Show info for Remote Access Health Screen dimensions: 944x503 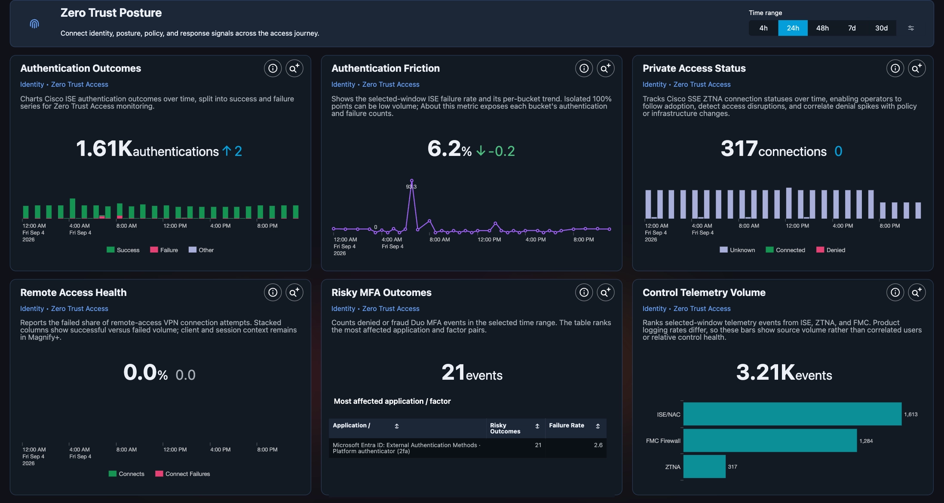tap(273, 293)
